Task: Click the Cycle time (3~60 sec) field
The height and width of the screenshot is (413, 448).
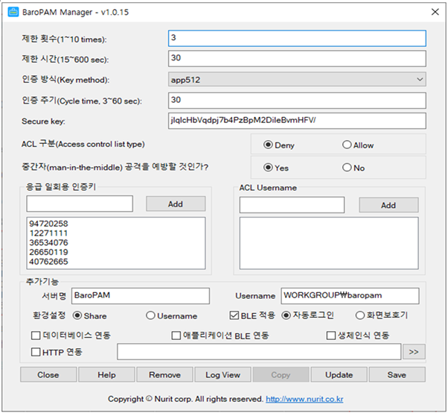Action: coord(297,101)
